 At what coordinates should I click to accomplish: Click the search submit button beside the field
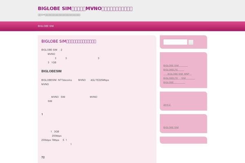[x=191, y=42]
